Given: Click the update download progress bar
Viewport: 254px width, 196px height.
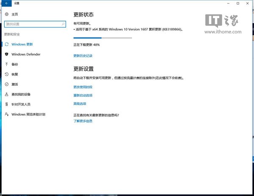Looking at the screenshot, I should pos(103,38).
